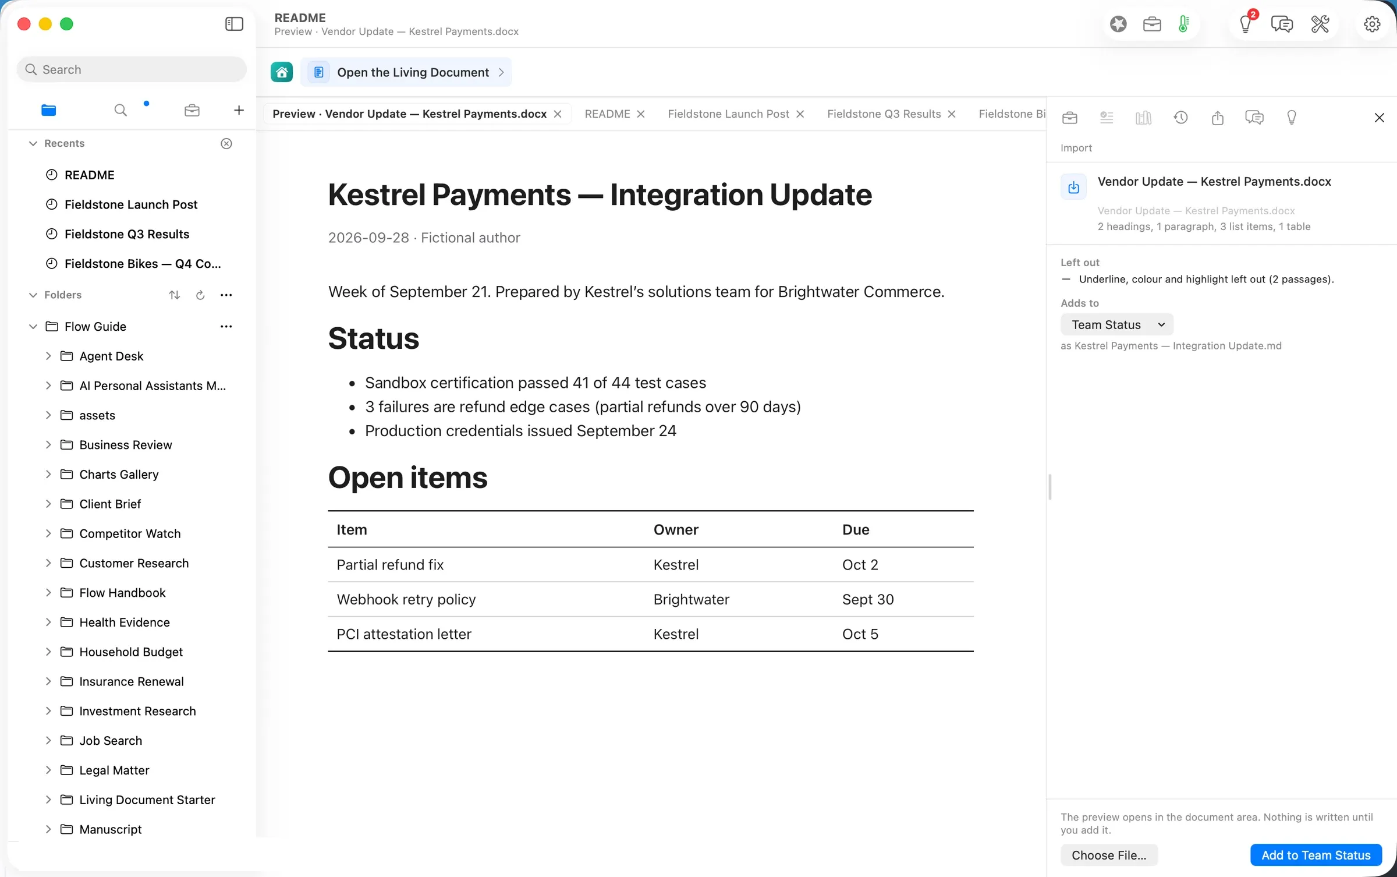Screen dimensions: 1397x877
Task: Open the sidebar search magnifier icon
Action: click(120, 110)
